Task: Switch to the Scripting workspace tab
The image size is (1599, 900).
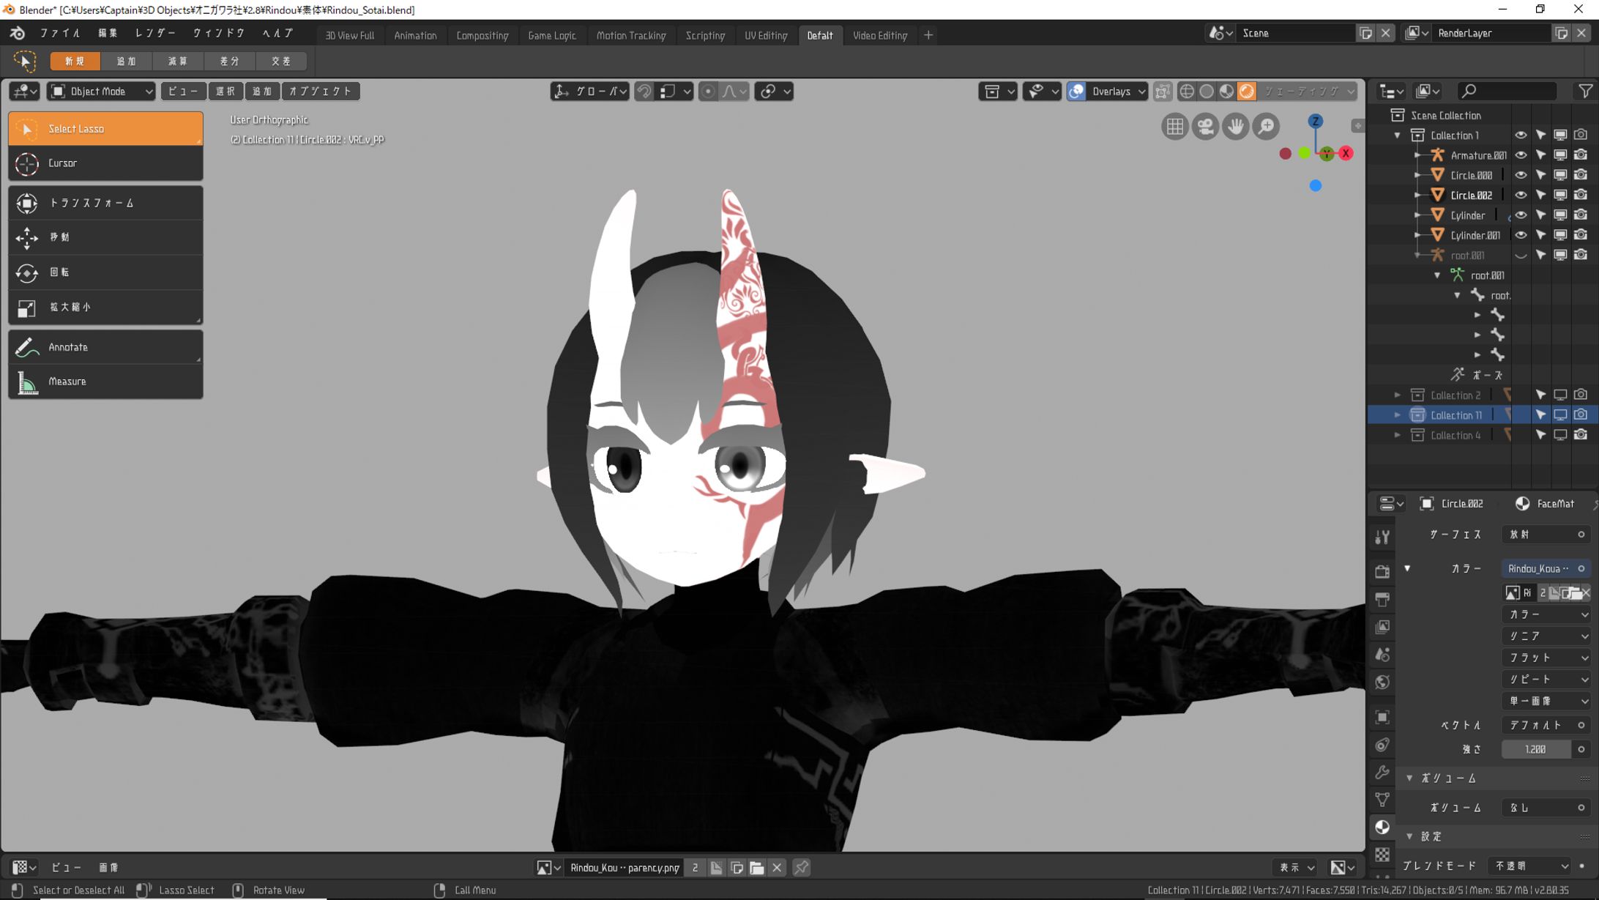Action: (705, 35)
